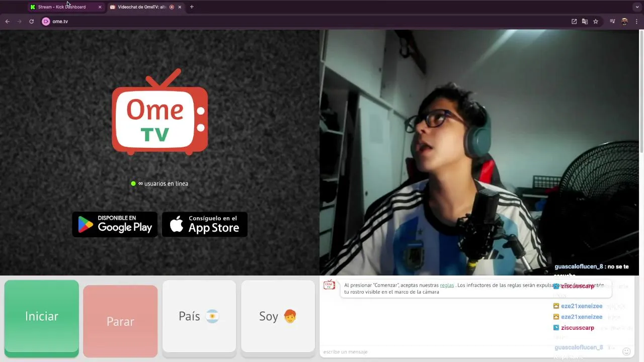This screenshot has width=644, height=362.
Task: Open the País country selector
Action: (199, 316)
